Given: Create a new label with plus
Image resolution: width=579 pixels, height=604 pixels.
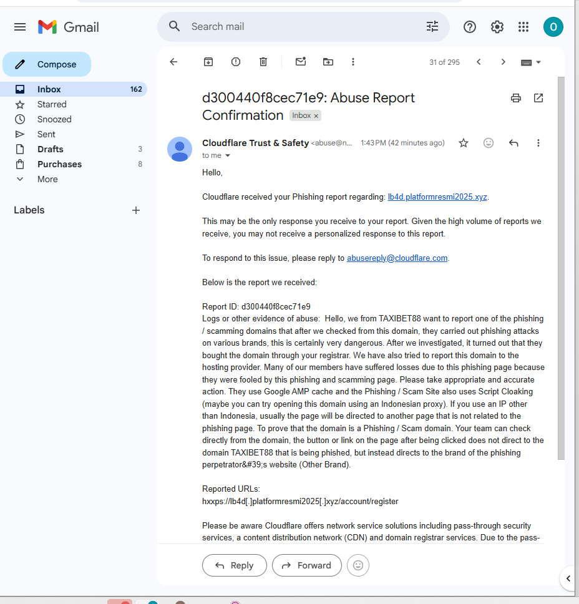Looking at the screenshot, I should pyautogui.click(x=136, y=210).
